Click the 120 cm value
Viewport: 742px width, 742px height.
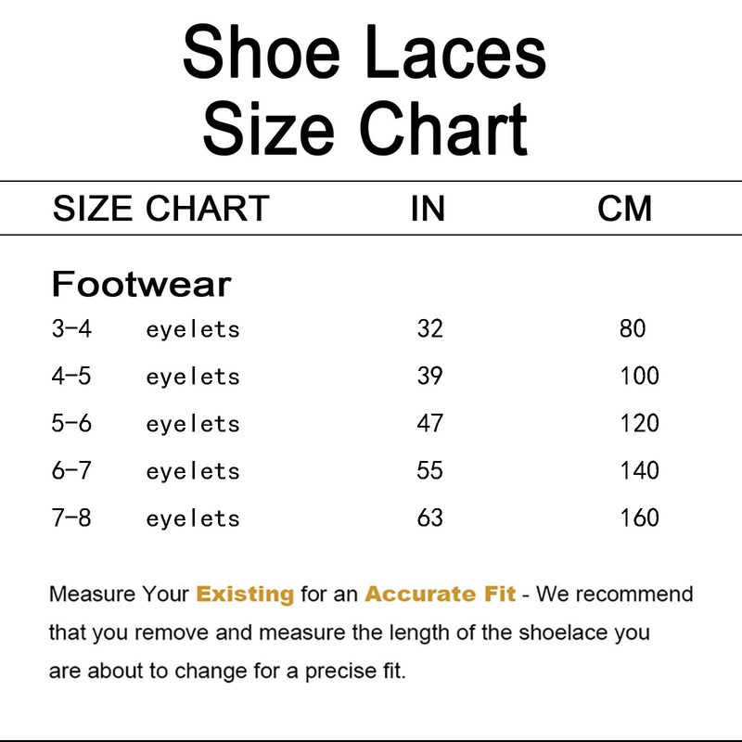click(x=639, y=423)
